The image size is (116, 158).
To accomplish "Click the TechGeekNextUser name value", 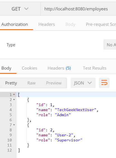I will (76, 110).
